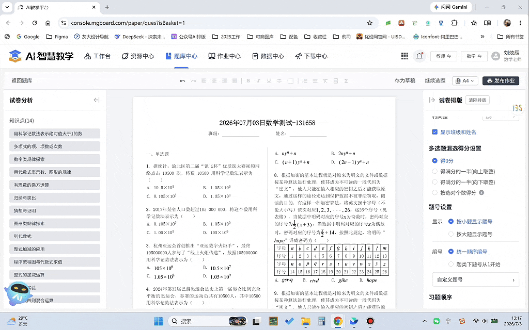Insert a bulleted list from the toolbar

point(315,81)
